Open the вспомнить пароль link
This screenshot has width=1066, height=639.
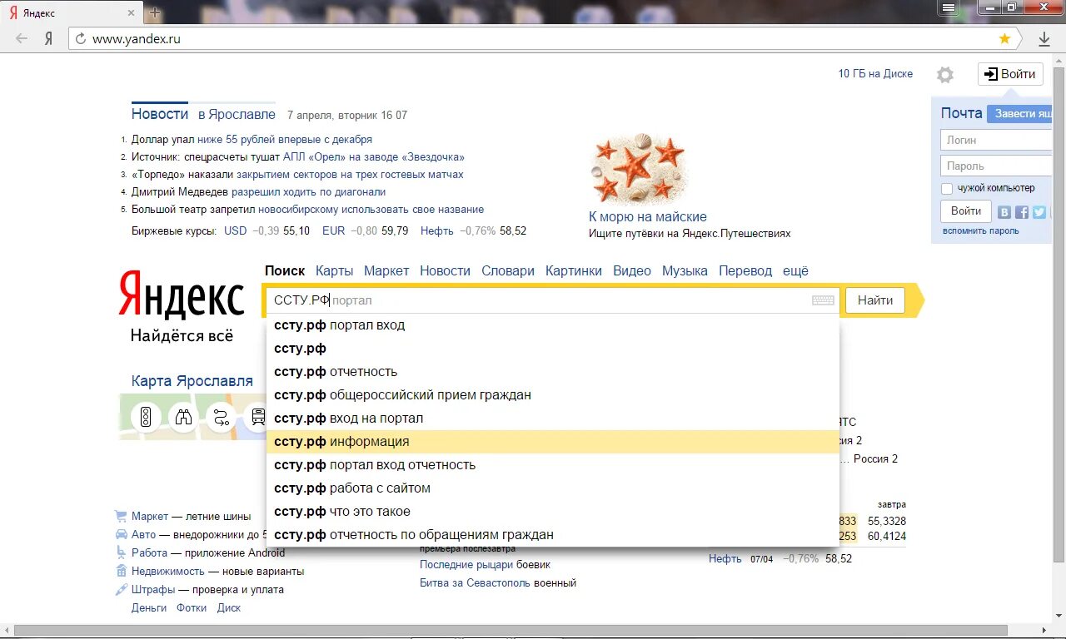point(980,231)
